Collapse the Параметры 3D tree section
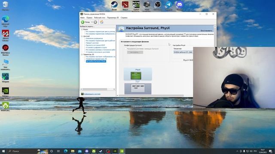Image resolution: width=275 pixels, height=154 pixels. point(82,54)
